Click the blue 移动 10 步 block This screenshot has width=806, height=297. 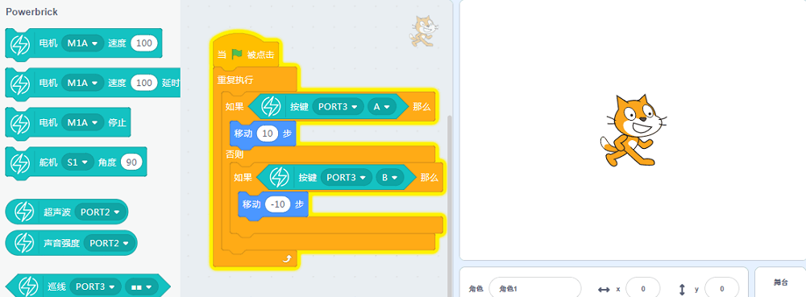click(x=264, y=134)
